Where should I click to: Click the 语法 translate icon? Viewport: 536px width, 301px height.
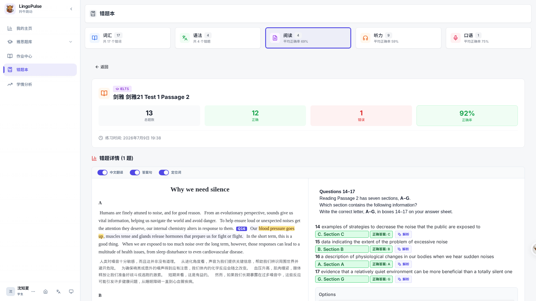tap(185, 38)
